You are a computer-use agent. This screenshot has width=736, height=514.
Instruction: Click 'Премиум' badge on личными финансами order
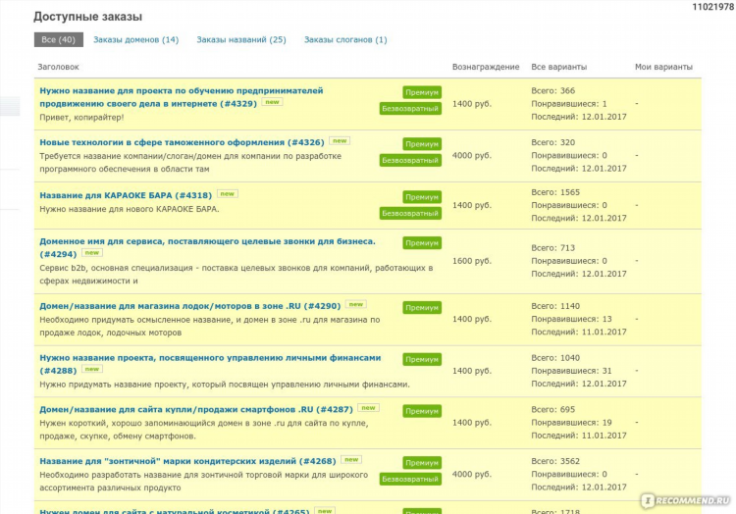point(422,359)
